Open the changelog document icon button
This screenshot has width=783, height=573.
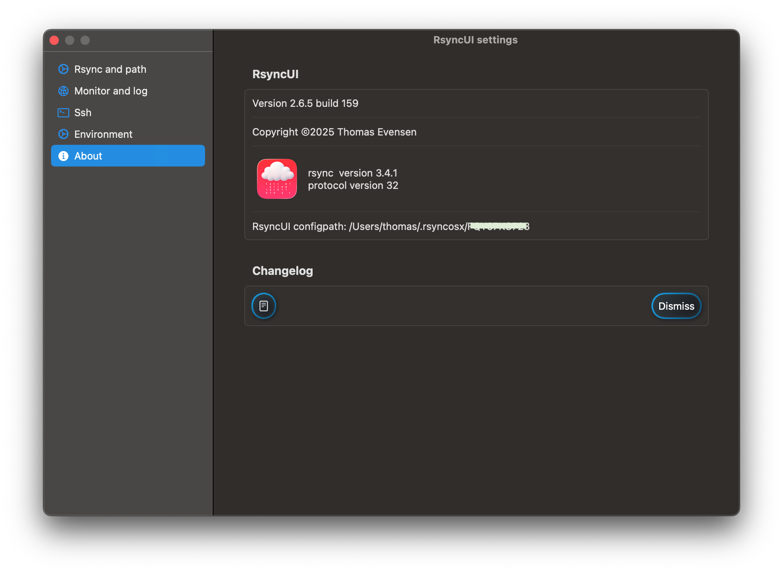(264, 306)
